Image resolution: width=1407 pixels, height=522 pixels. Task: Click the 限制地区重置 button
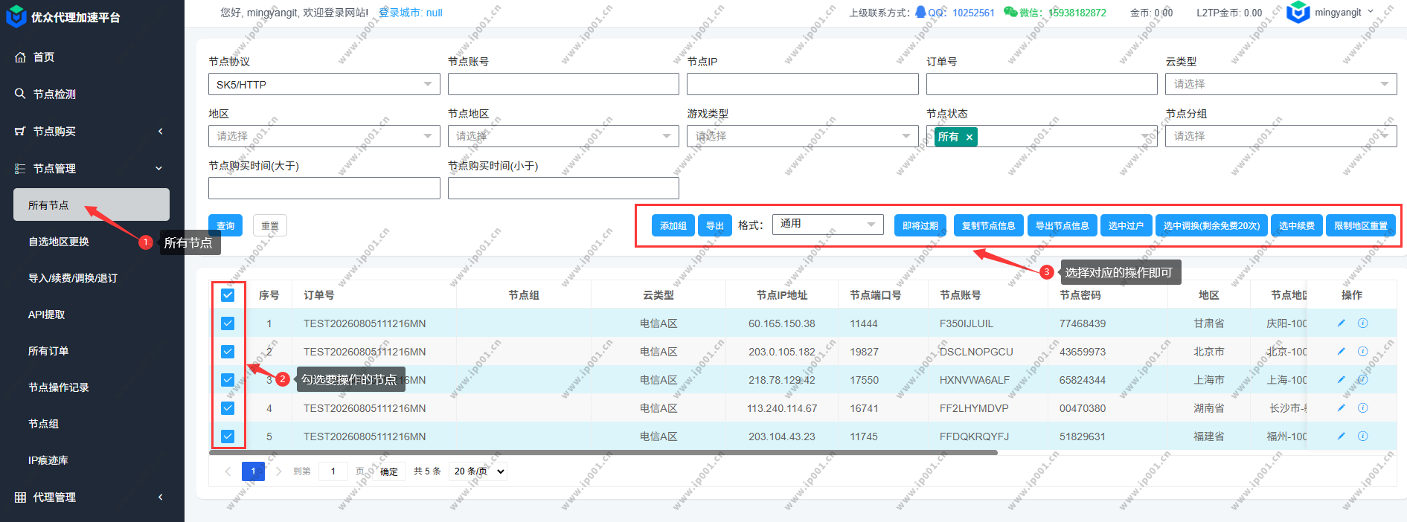1361,225
